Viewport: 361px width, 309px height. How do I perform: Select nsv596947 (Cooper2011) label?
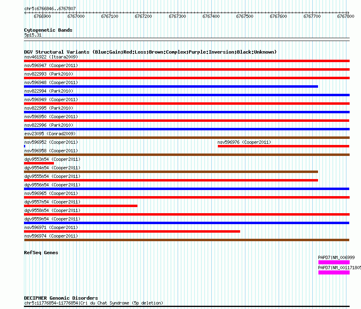(x=51, y=65)
